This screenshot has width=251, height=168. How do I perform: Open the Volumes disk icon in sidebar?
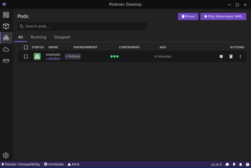click(6, 61)
